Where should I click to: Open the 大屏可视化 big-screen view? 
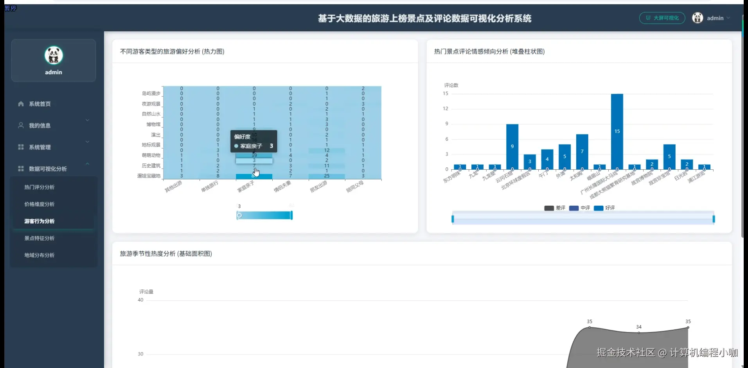click(x=662, y=18)
